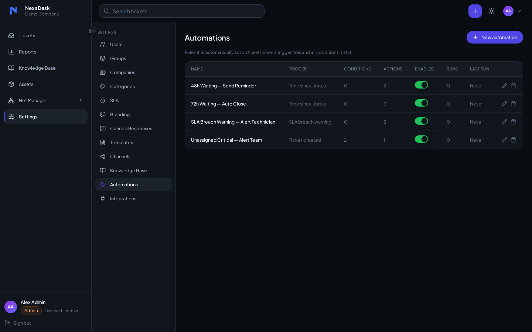Expand the Net Manager chevron
The image size is (532, 332).
click(x=81, y=100)
